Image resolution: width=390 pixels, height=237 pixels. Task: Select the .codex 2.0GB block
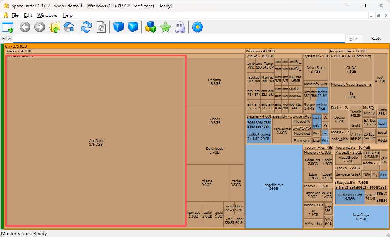207,215
